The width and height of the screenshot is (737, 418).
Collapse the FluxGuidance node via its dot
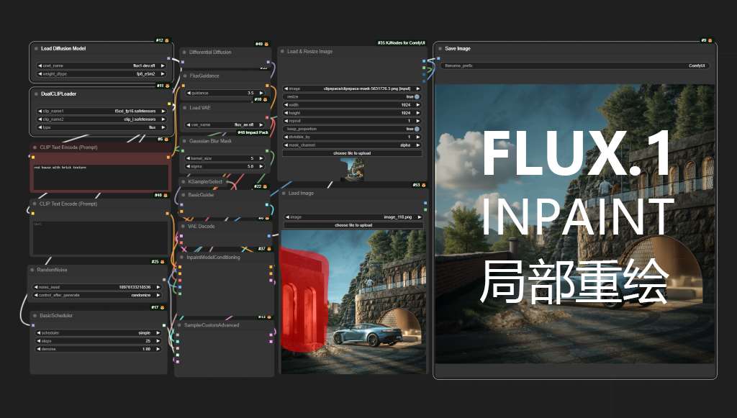[x=185, y=76]
